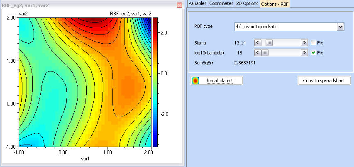The image size is (354, 167).
Task: Select the 2D Options tab
Action: (x=247, y=3)
